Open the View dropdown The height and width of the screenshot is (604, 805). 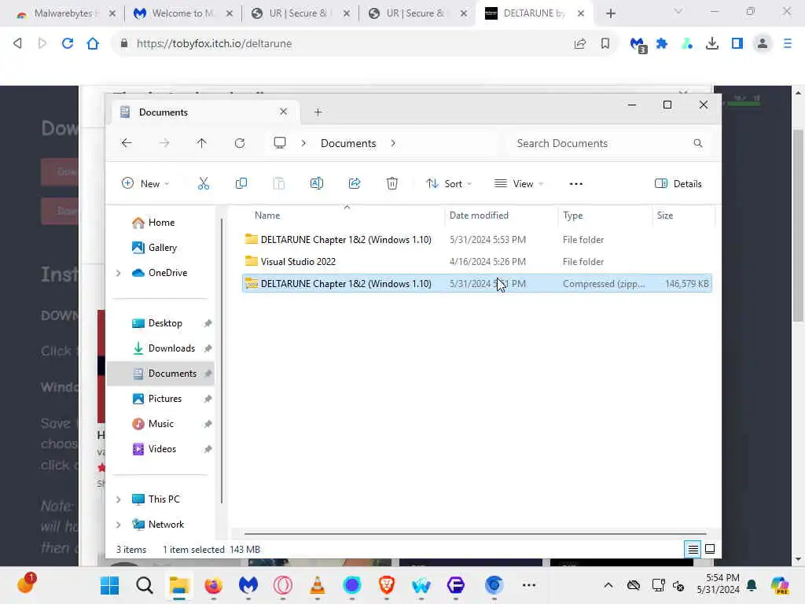pyautogui.click(x=519, y=183)
